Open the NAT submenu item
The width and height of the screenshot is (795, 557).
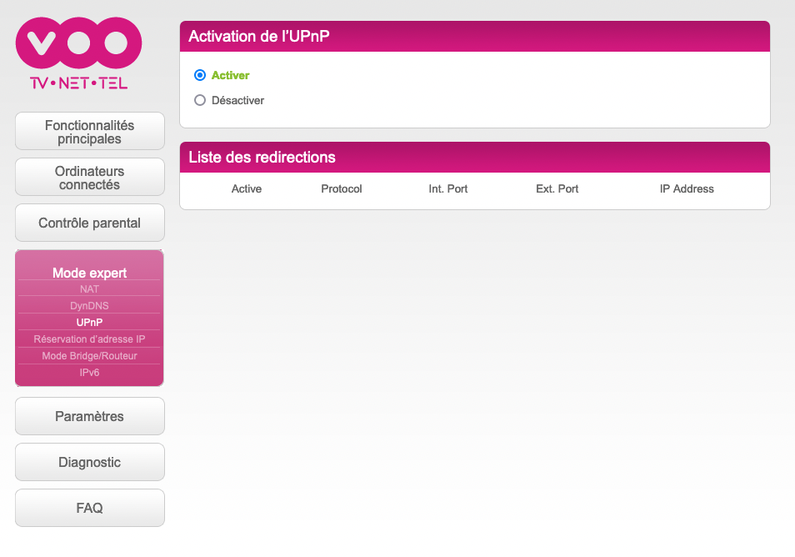[x=89, y=289]
